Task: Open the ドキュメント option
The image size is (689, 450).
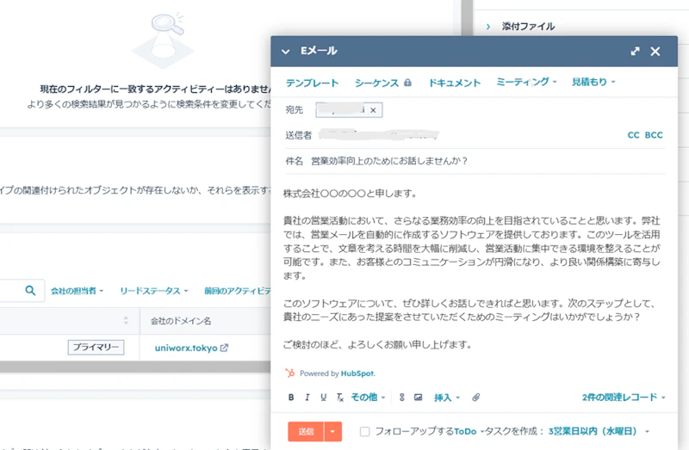Action: tap(455, 83)
